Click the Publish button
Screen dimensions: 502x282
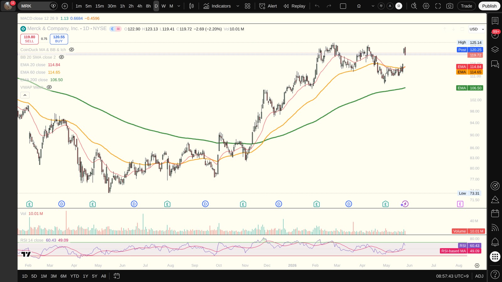tap(489, 6)
